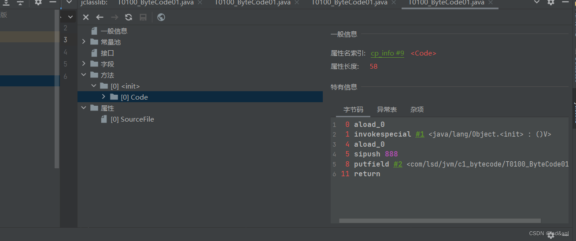Hide the left panel using its minus icon
This screenshot has width=576, height=241.
coord(52,2)
